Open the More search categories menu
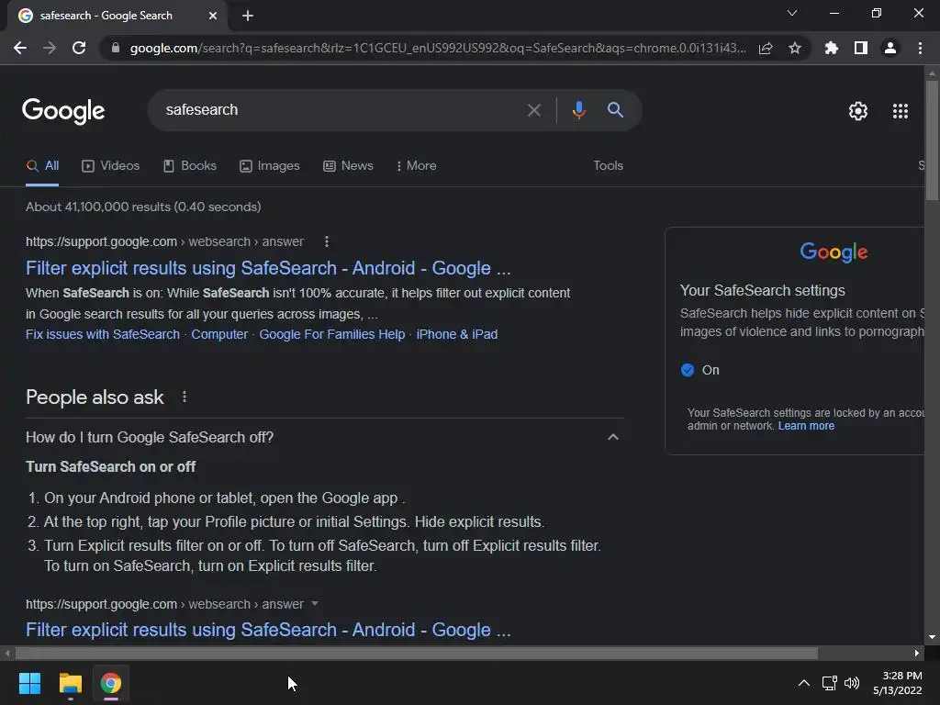The width and height of the screenshot is (940, 705). [416, 166]
